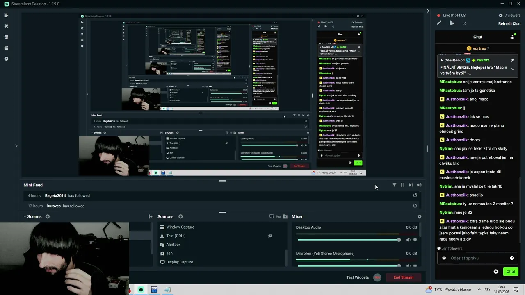Open the Streamlabs taskbar icon
The height and width of the screenshot is (295, 525).
141,289
